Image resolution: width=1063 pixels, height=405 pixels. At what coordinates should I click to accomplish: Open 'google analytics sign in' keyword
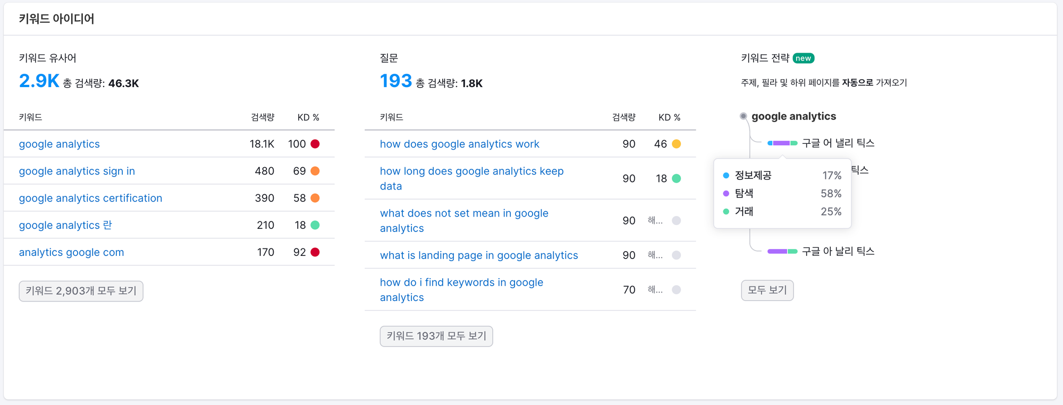pos(77,171)
